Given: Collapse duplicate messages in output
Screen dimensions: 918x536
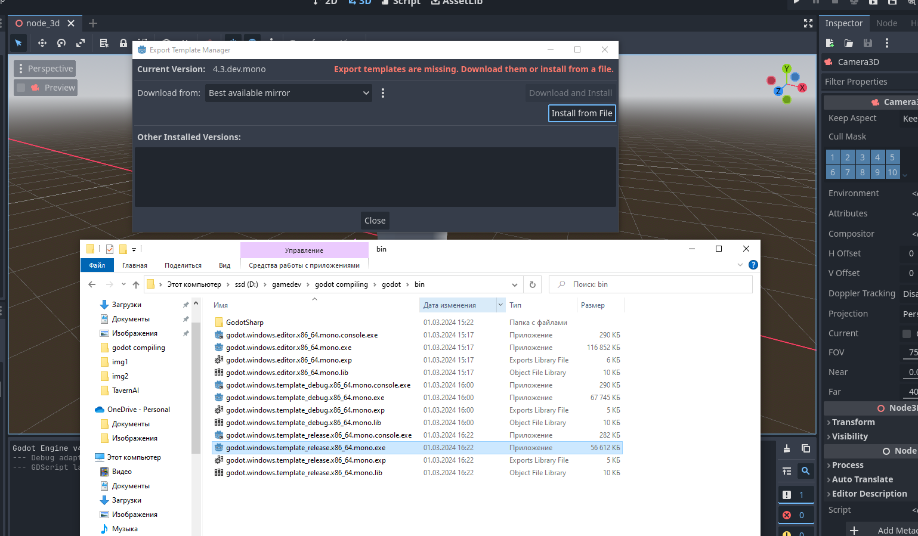Looking at the screenshot, I should click(787, 471).
